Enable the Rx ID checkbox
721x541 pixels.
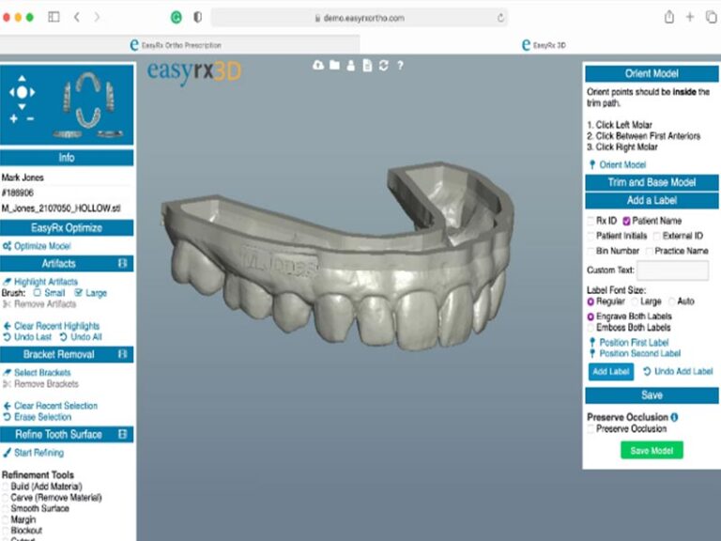click(x=591, y=221)
